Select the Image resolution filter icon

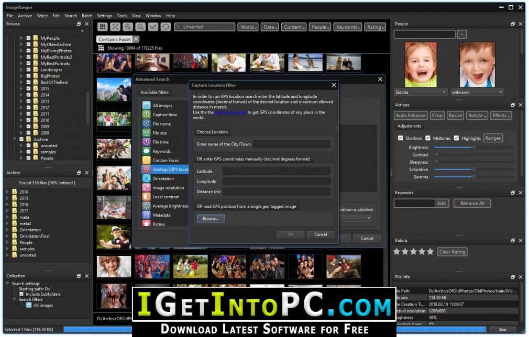(147, 187)
